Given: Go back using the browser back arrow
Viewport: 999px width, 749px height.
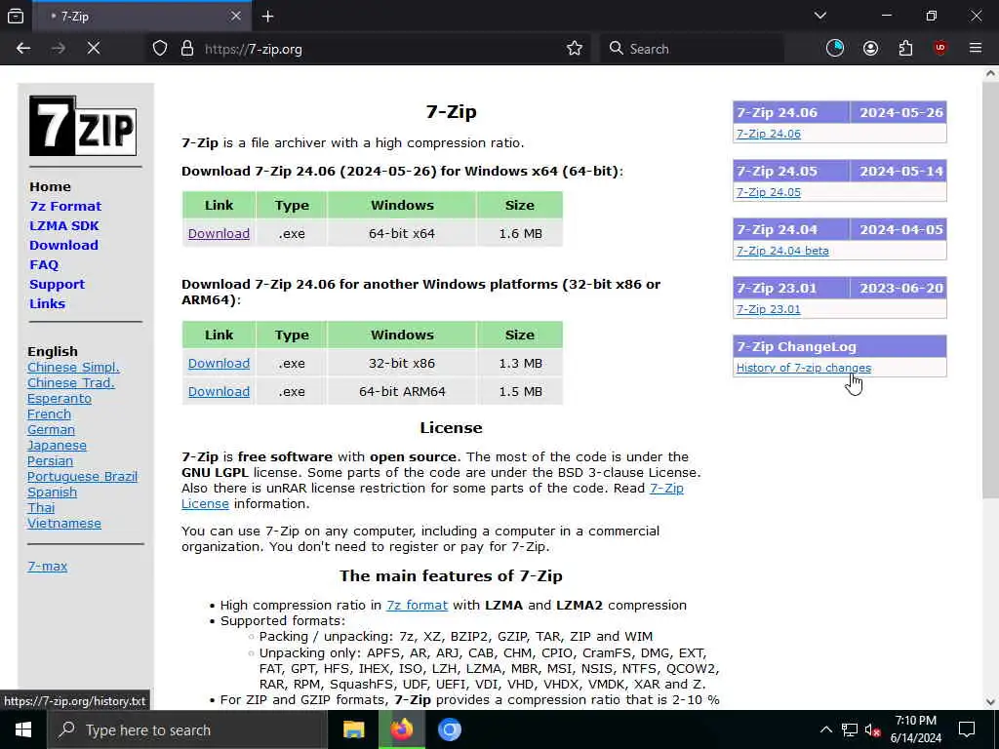Looking at the screenshot, I should 23,49.
